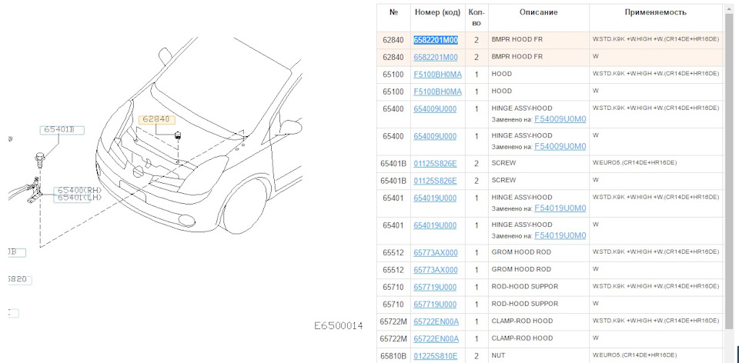Open the first 65722EN00A clamp part link
This screenshot has width=739, height=363.
pyautogui.click(x=436, y=321)
